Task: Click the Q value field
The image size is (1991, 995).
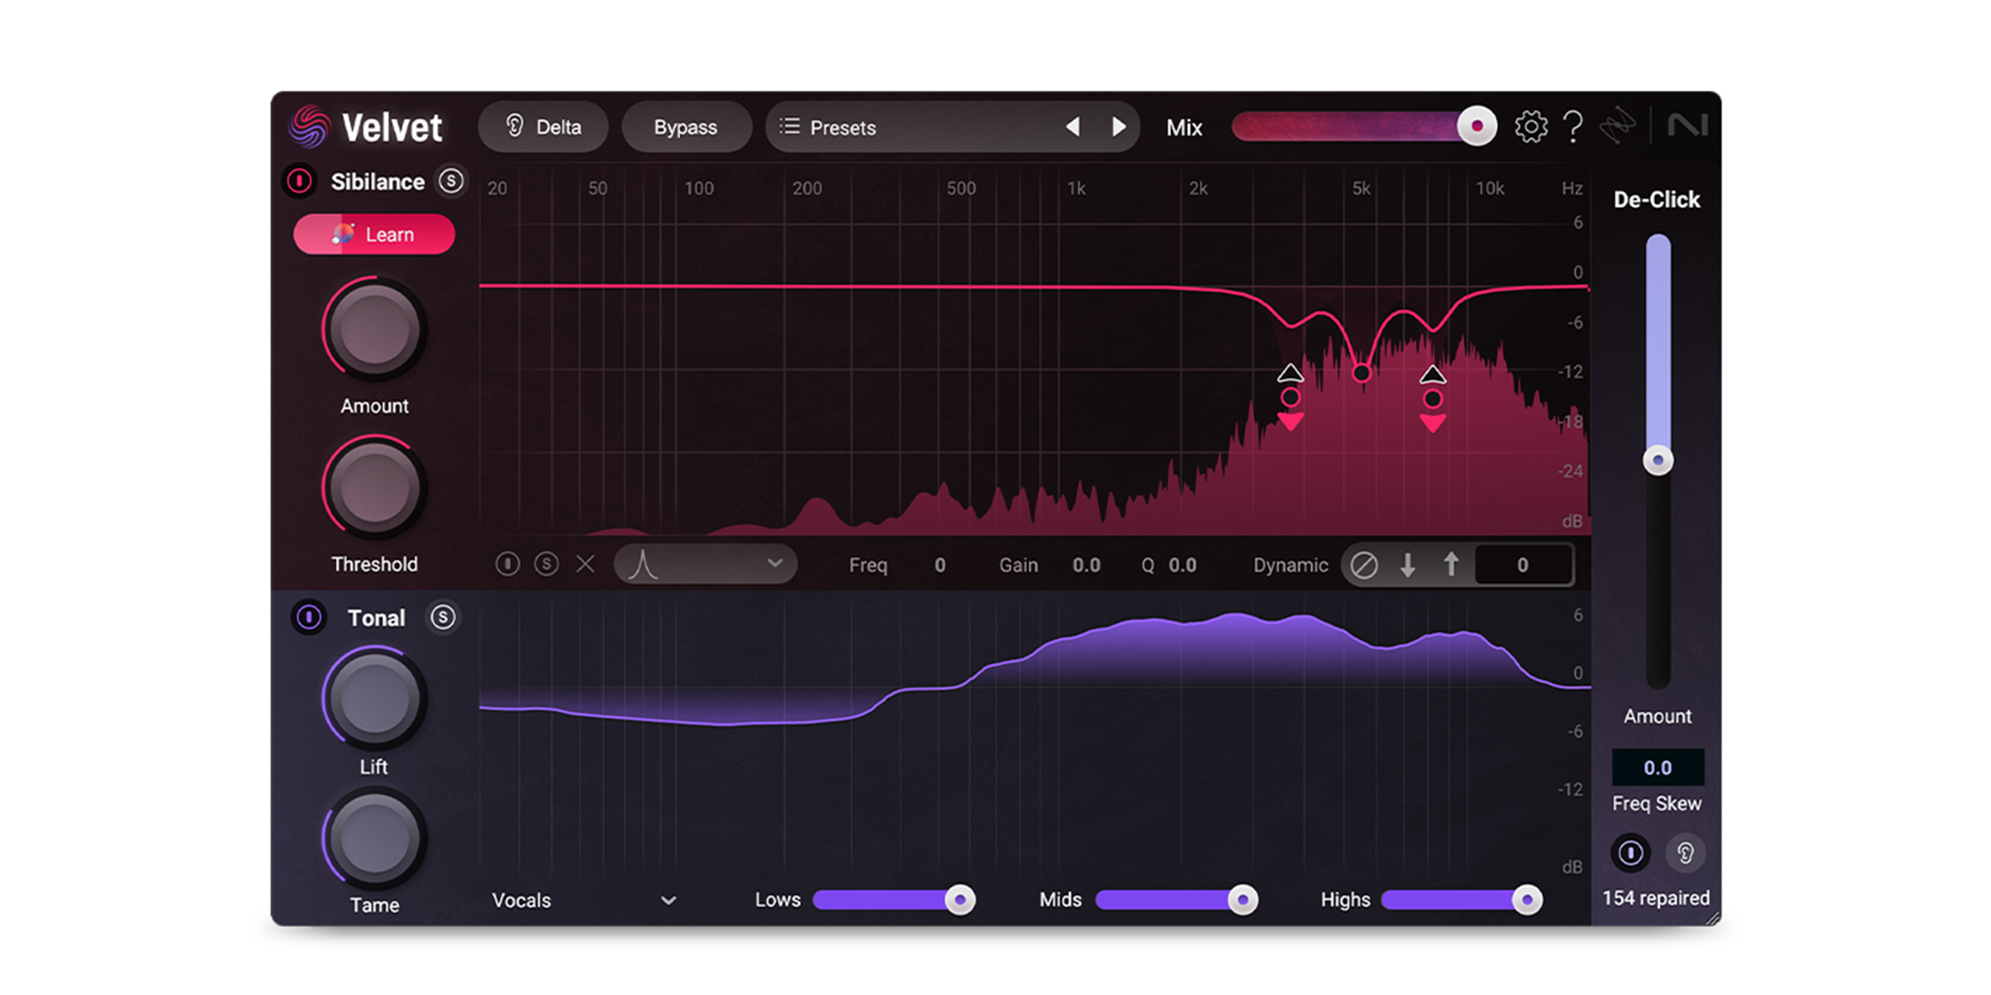Action: tap(1183, 565)
